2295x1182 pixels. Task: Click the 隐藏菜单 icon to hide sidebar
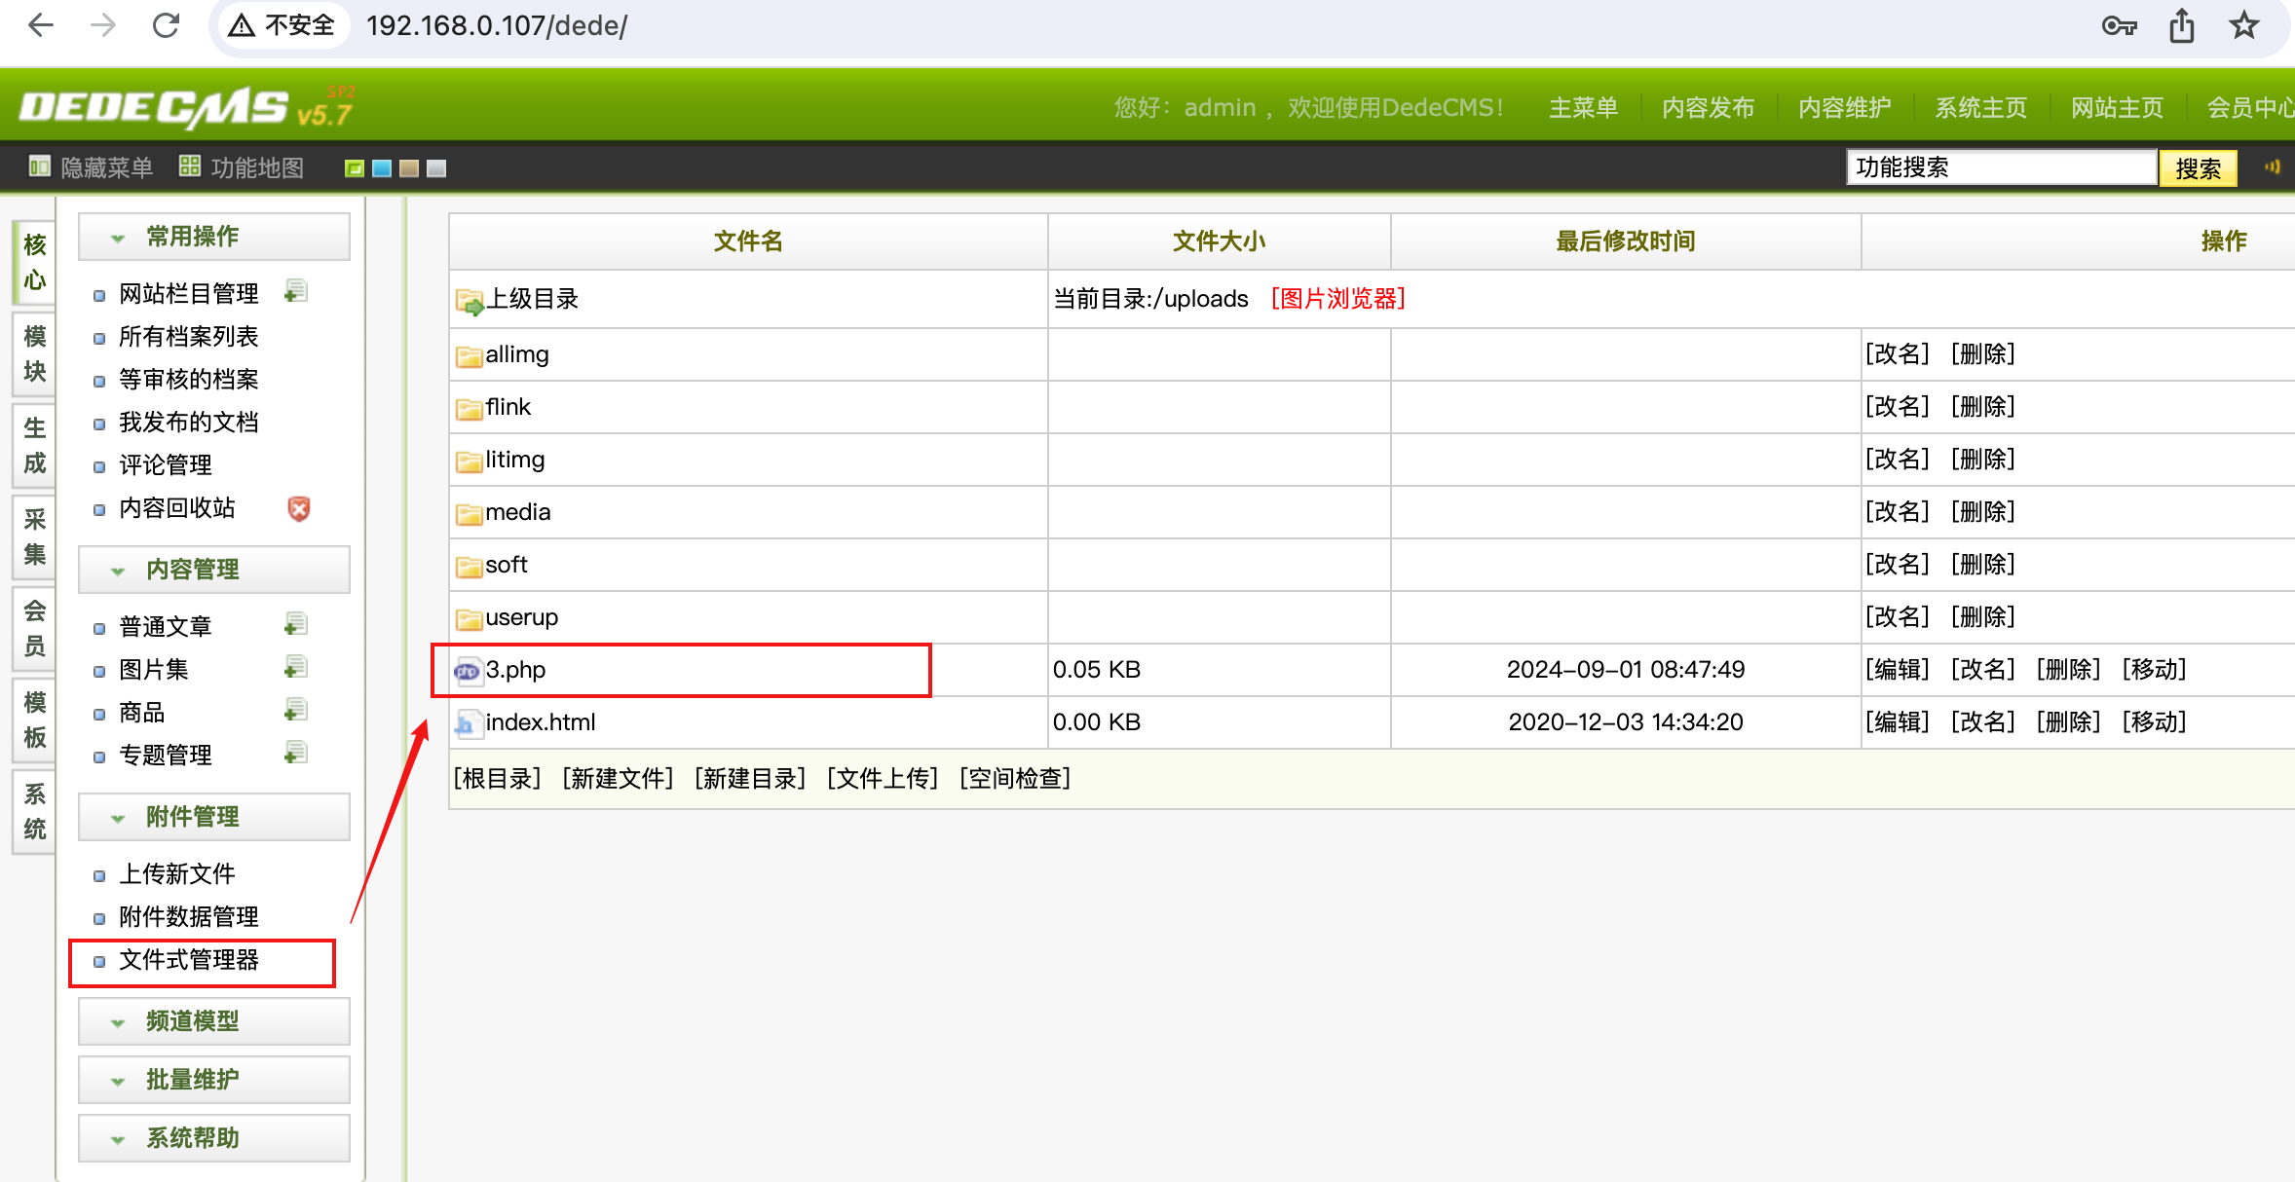(x=39, y=166)
